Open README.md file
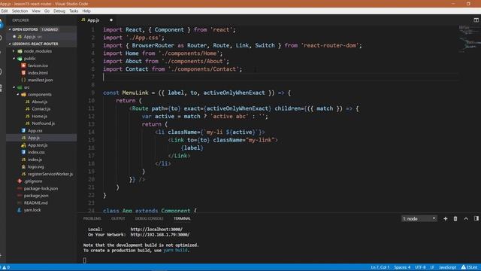This screenshot has width=481, height=271. click(x=35, y=203)
